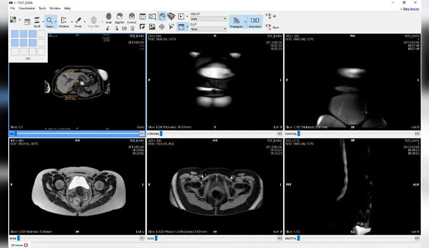429x248 pixels.
Task: Expand the Erase tool dropdown arrow
Action: tap(85, 22)
